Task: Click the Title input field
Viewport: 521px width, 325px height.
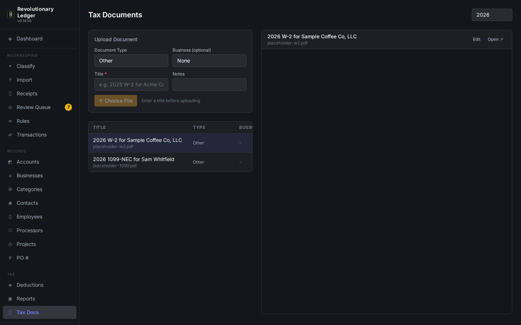Action: [131, 84]
